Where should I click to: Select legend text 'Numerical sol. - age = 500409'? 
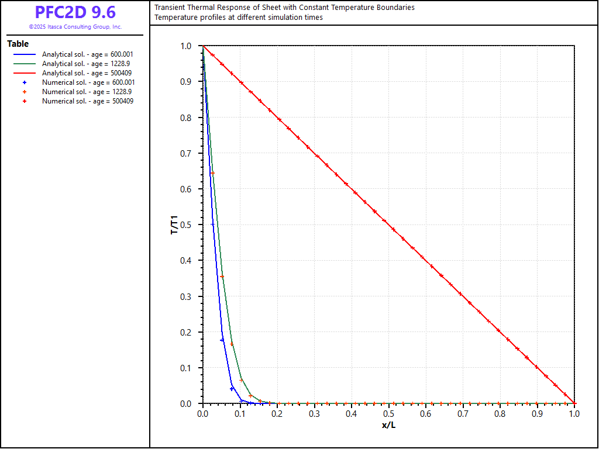click(x=87, y=101)
